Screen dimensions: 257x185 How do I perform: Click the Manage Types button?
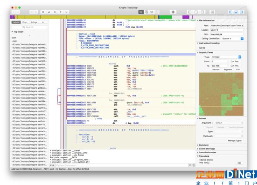point(235,141)
